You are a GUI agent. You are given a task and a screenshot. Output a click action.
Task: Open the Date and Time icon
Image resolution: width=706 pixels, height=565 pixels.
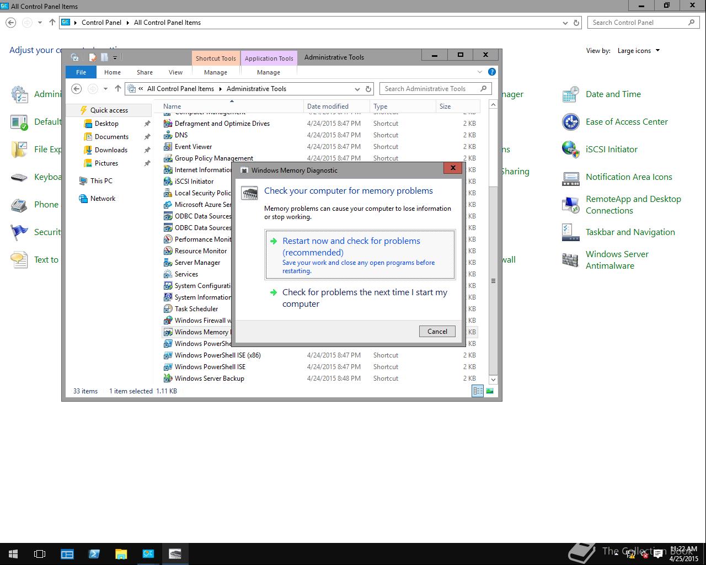tap(570, 94)
